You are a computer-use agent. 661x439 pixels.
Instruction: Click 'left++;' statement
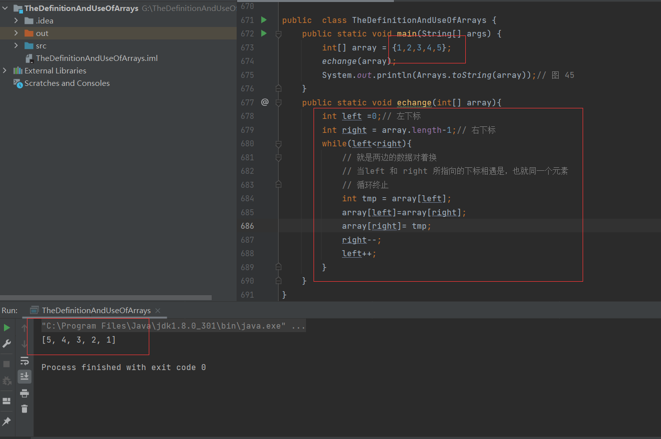click(359, 253)
